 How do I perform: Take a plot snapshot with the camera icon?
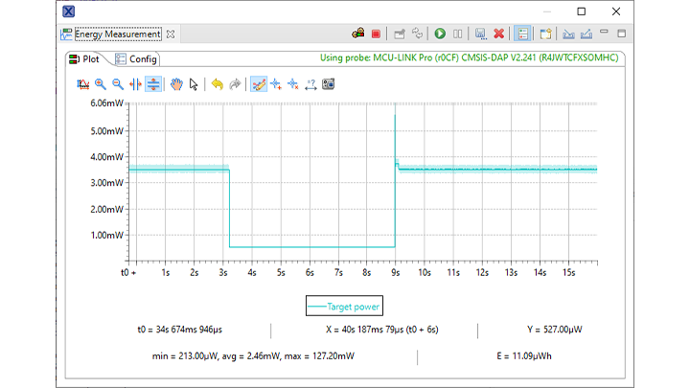click(328, 84)
